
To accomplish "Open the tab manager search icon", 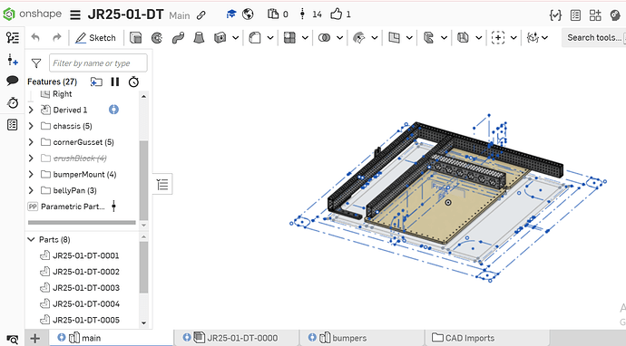I will click(x=13, y=340).
